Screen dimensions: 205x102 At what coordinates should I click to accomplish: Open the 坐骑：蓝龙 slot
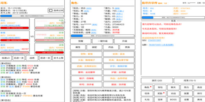pos(119,54)
